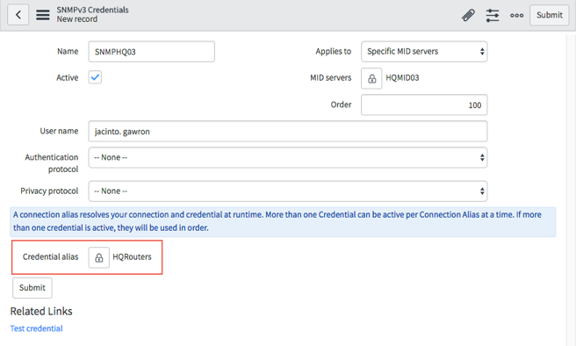
Task: Unlock the Credential alias lock icon
Action: (98, 257)
